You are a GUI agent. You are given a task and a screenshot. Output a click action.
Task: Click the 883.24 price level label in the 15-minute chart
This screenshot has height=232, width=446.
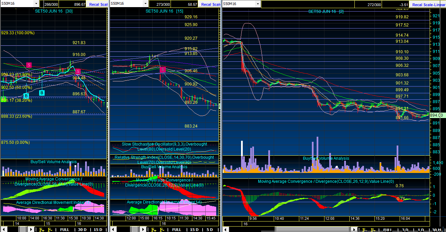(191, 126)
